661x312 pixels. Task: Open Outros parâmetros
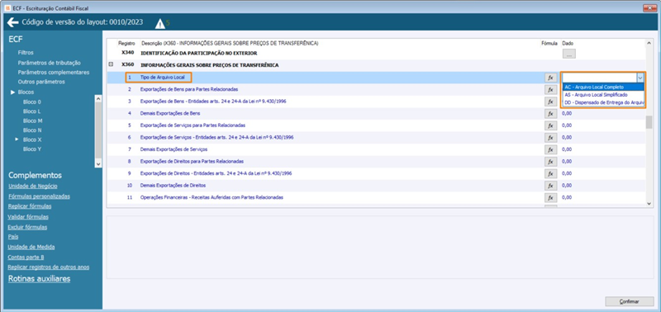pyautogui.click(x=41, y=82)
